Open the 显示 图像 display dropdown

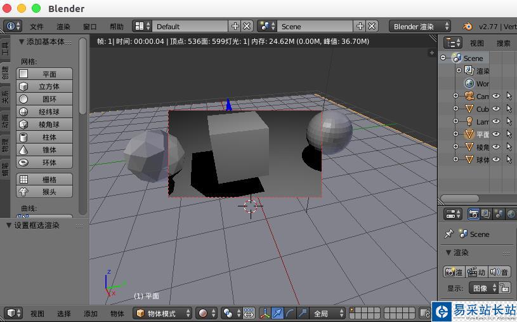coord(483,288)
